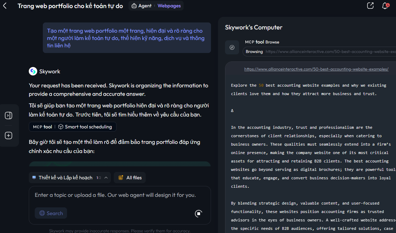The image size is (396, 233).
Task: Click the All files folder icon
Action: (x=121, y=178)
